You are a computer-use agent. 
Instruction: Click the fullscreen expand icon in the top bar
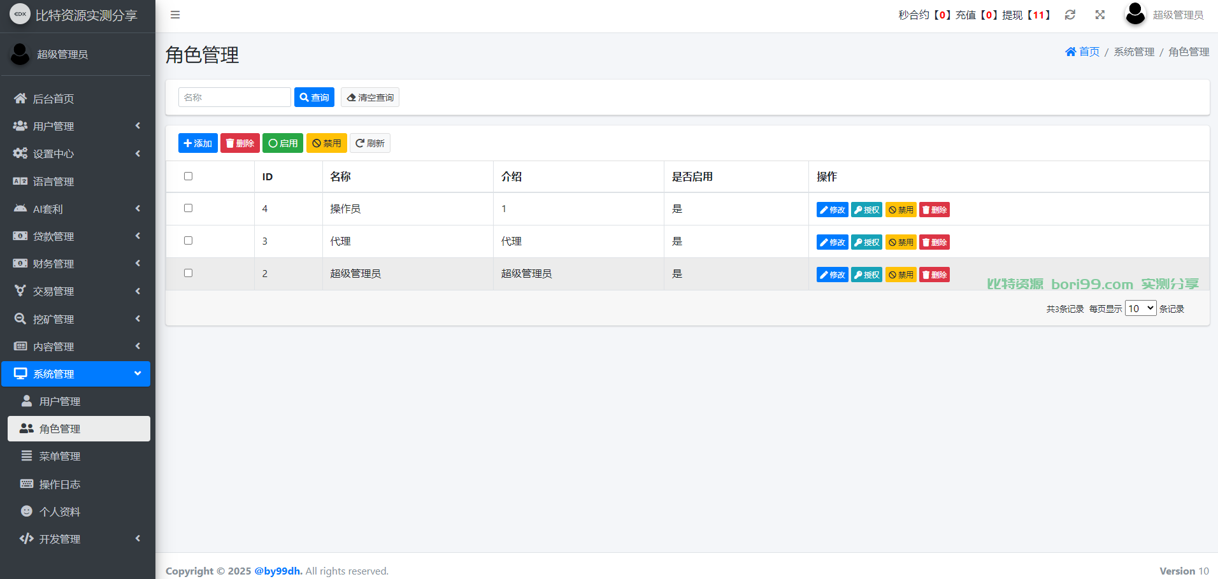pyautogui.click(x=1100, y=15)
